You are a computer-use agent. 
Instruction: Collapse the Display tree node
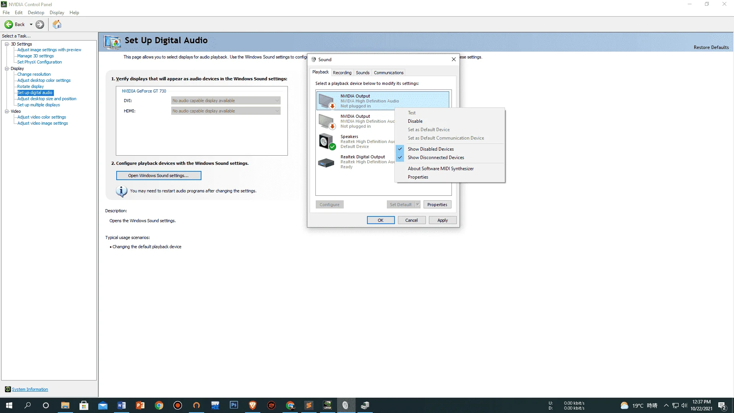(6, 68)
